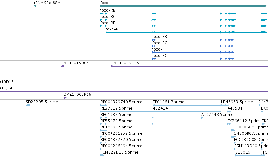Select the foxo-PB protein label

click(x=159, y=37)
